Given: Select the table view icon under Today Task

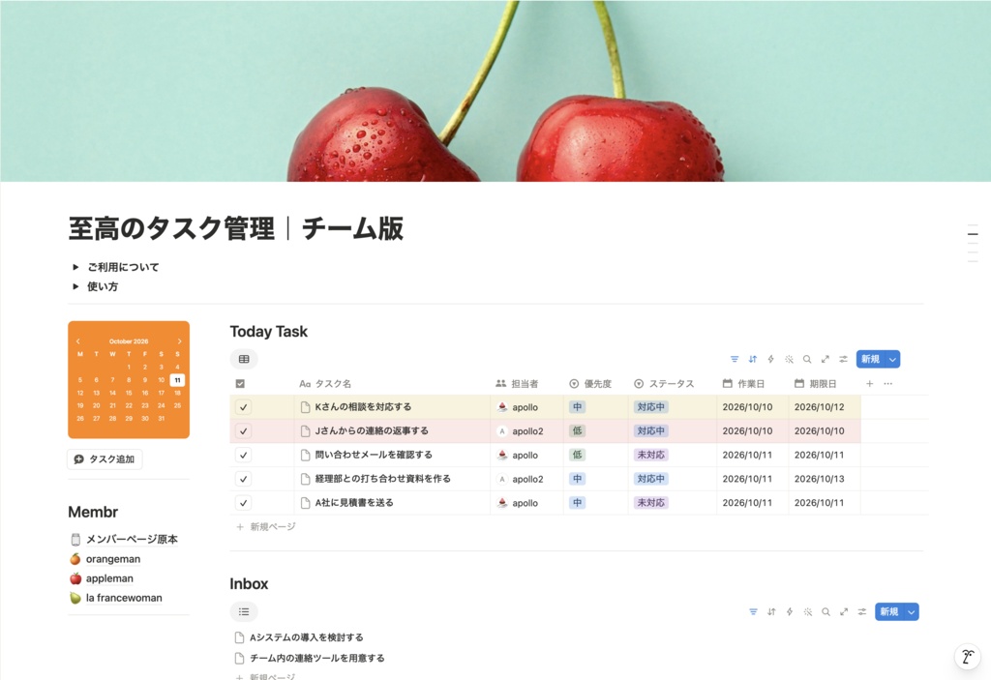Looking at the screenshot, I should click(x=244, y=359).
